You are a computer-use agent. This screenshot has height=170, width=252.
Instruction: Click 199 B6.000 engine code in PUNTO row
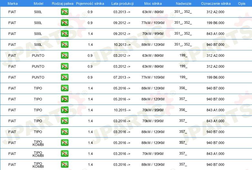[215, 77]
